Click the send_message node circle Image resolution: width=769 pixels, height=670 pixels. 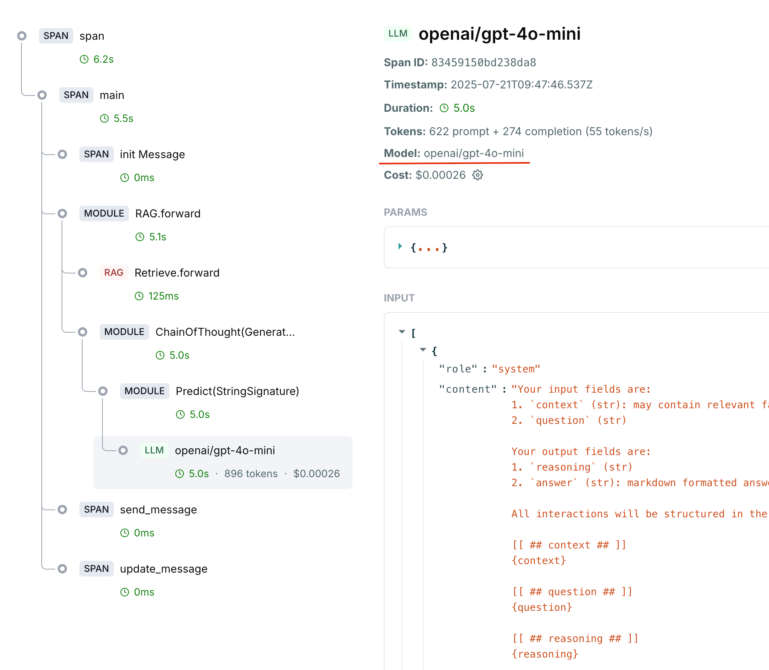click(x=62, y=510)
